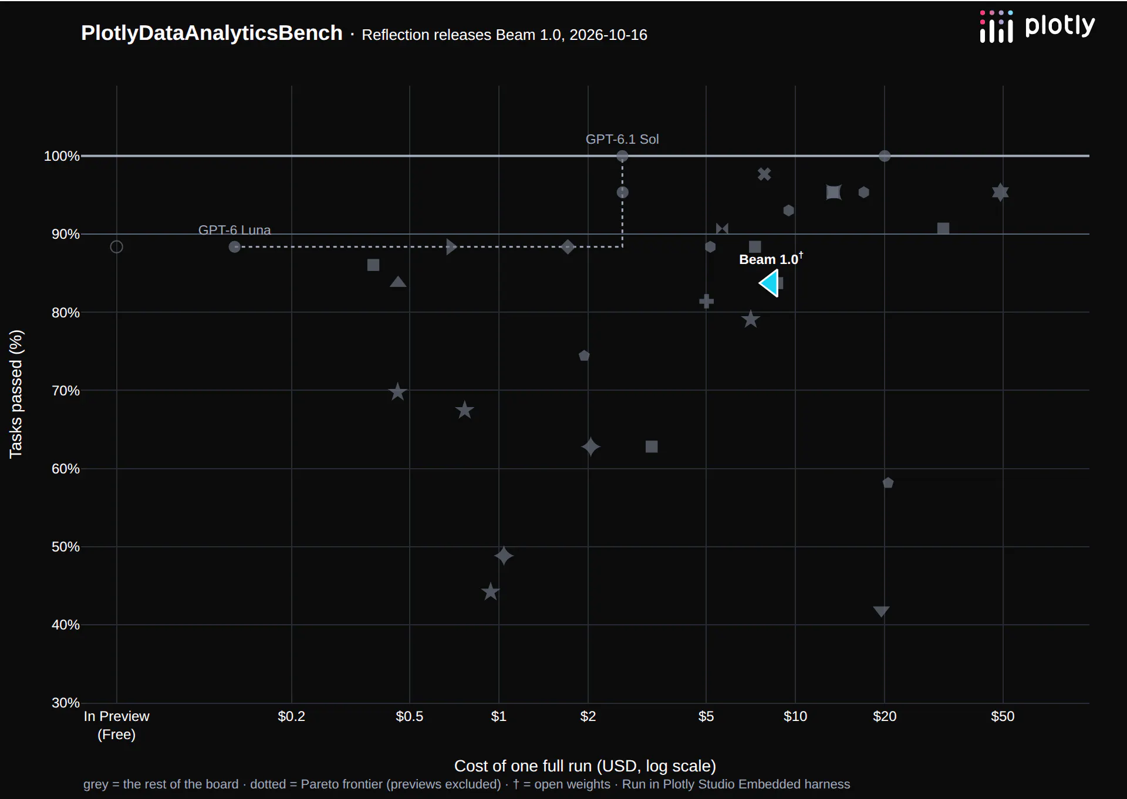Click the pentagon marker near 58%

coord(888,483)
